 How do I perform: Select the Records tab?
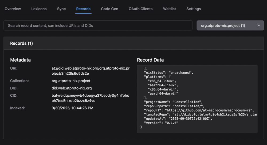[x=83, y=9]
